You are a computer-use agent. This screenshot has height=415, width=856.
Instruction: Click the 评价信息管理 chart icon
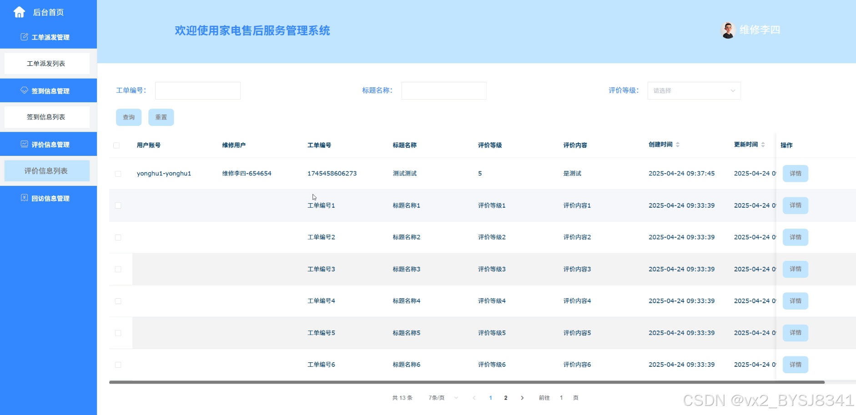(x=24, y=144)
